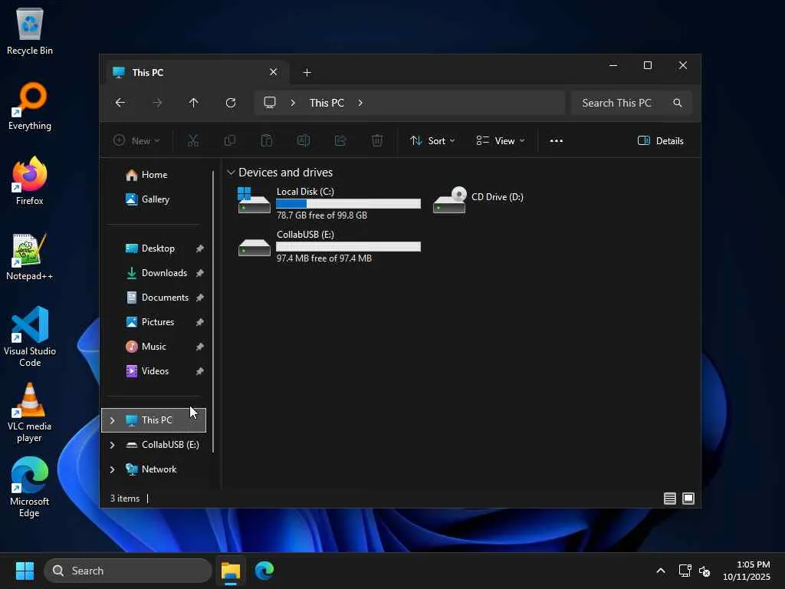Click the Forward navigation arrow
The width and height of the screenshot is (785, 589).
157,103
